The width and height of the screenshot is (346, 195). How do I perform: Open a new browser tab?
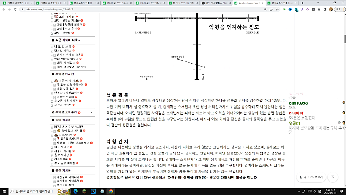tap(302, 3)
